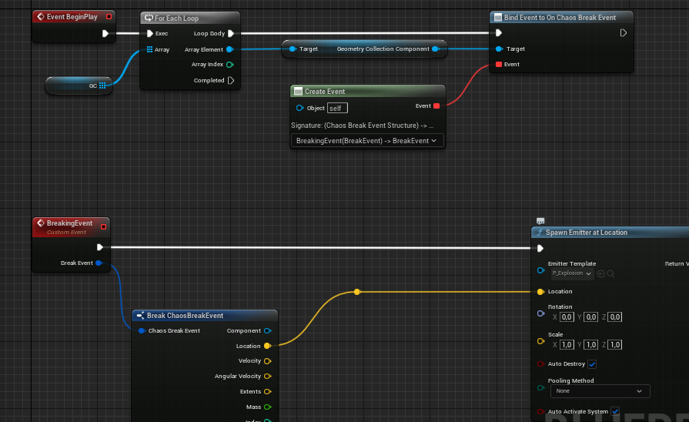689x422 pixels.
Task: Use selected asset arrow for Emitter Template
Action: [x=600, y=273]
